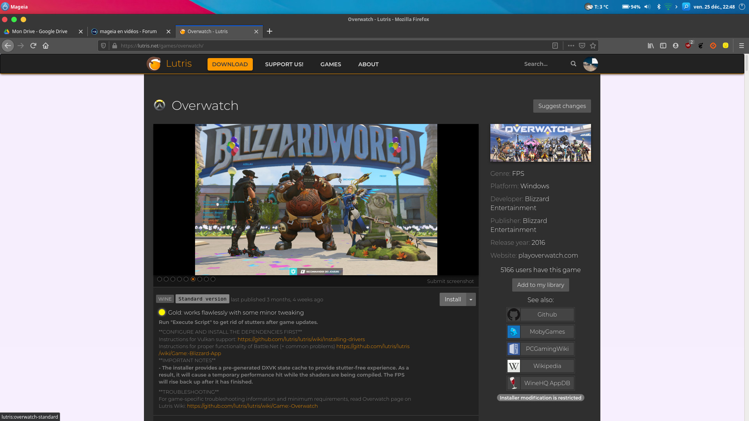The height and width of the screenshot is (421, 749).
Task: Open the Mageia applications menu
Action: click(x=14, y=7)
